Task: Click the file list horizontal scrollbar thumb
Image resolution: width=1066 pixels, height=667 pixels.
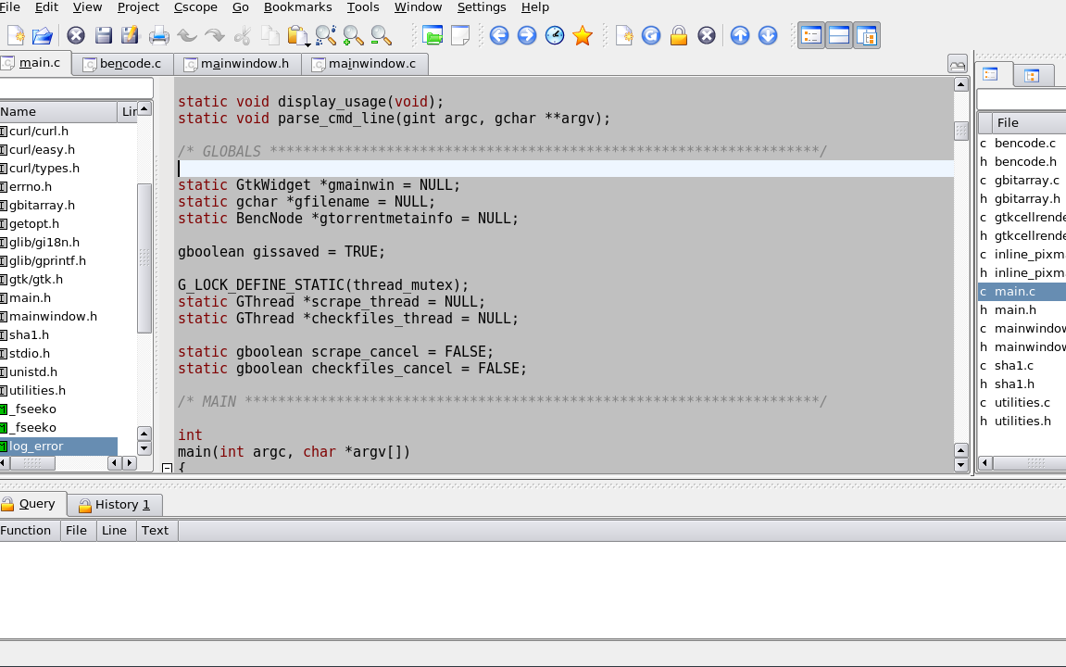Action: click(1029, 463)
